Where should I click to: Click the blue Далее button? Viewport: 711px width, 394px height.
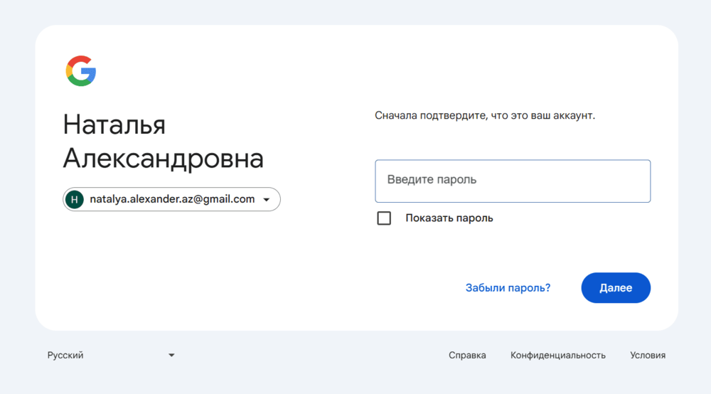[616, 288]
